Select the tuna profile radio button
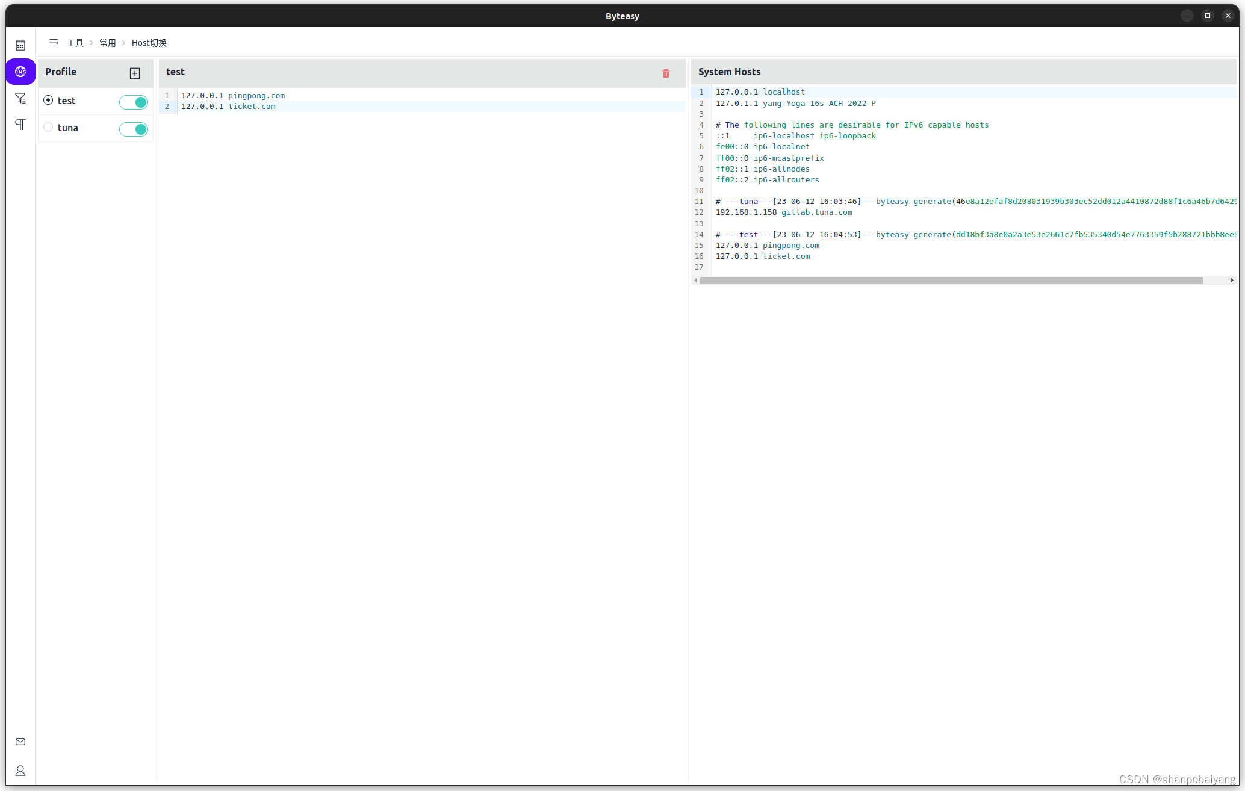Image resolution: width=1245 pixels, height=791 pixels. (48, 127)
